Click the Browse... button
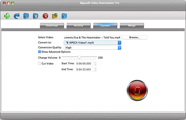The image size is (186, 120). coord(135,38)
